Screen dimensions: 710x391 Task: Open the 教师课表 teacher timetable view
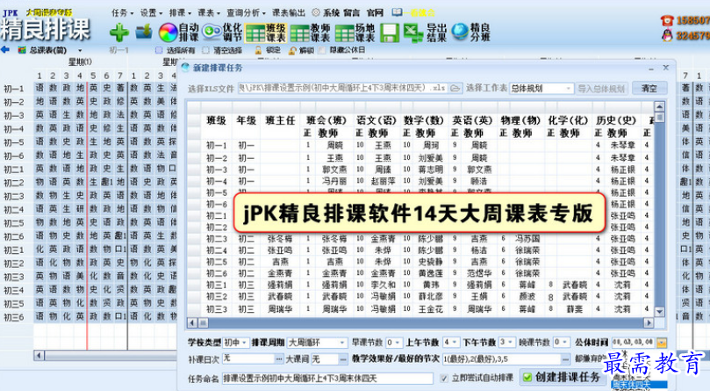pos(311,33)
